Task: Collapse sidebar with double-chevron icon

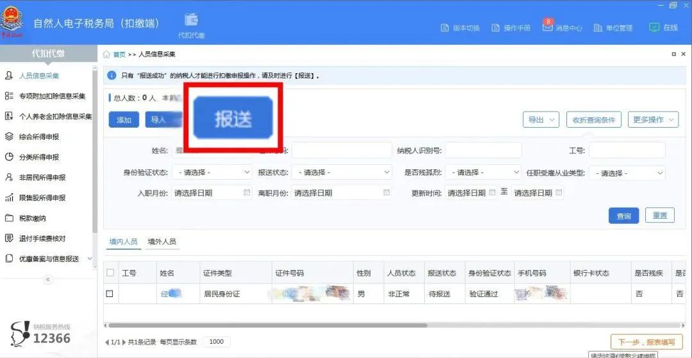Action: click(48, 279)
